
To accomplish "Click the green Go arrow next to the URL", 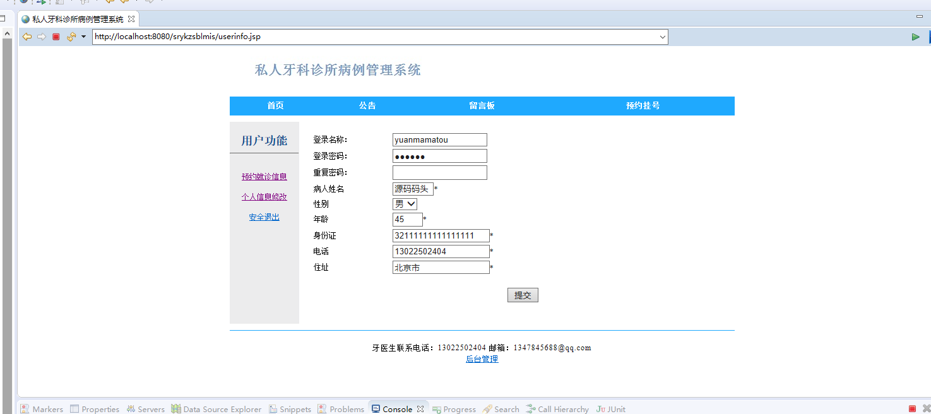I will tap(916, 37).
